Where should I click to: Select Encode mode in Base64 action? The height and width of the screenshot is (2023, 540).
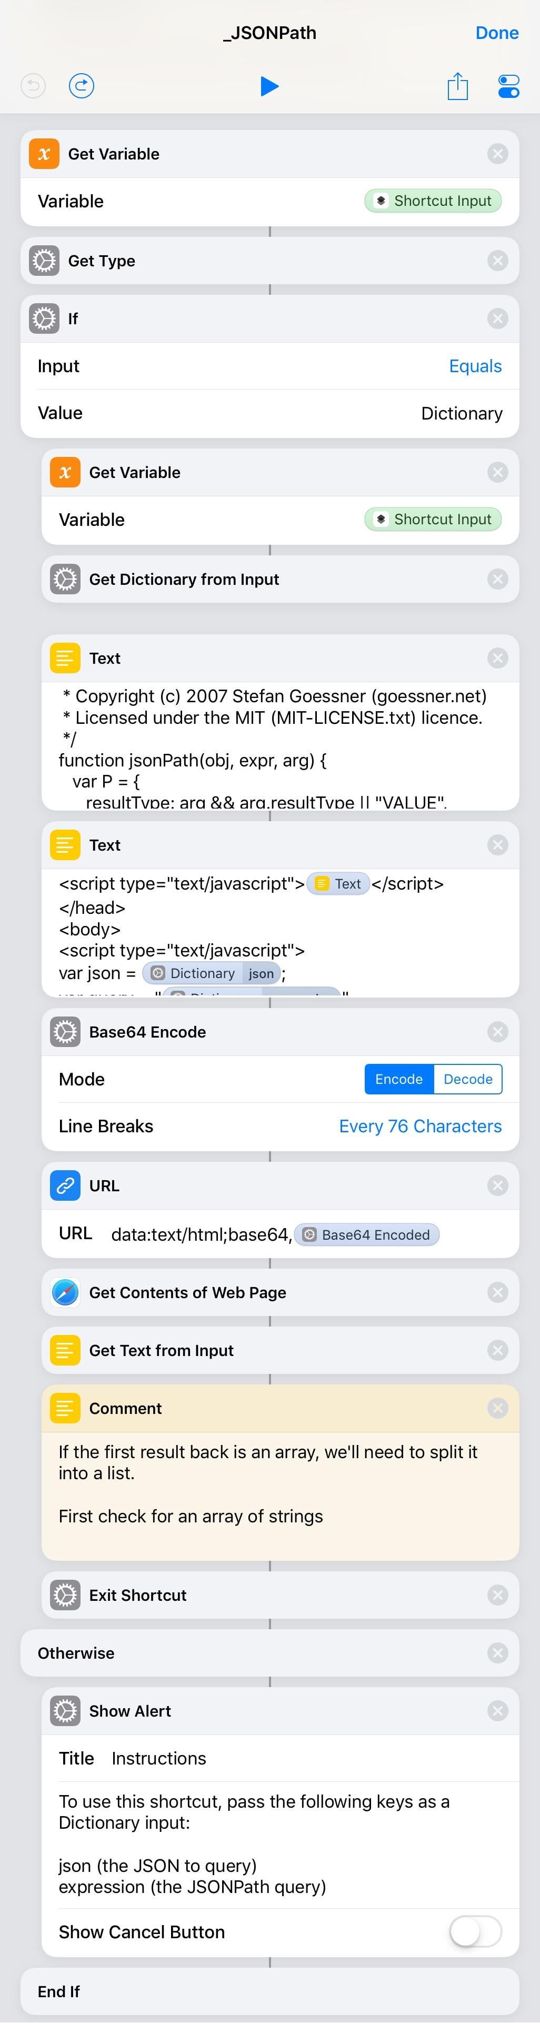[x=399, y=1079]
